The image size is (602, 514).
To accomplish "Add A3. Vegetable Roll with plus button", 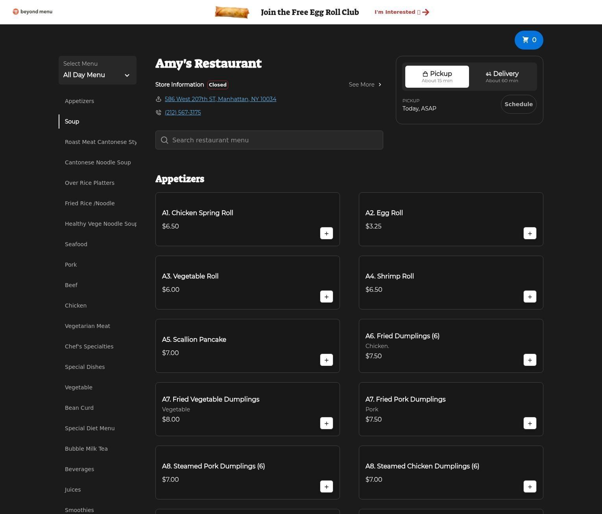I will 326,297.
